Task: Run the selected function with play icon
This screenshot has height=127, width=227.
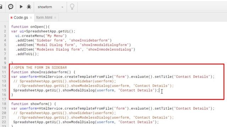Action: (21, 7)
